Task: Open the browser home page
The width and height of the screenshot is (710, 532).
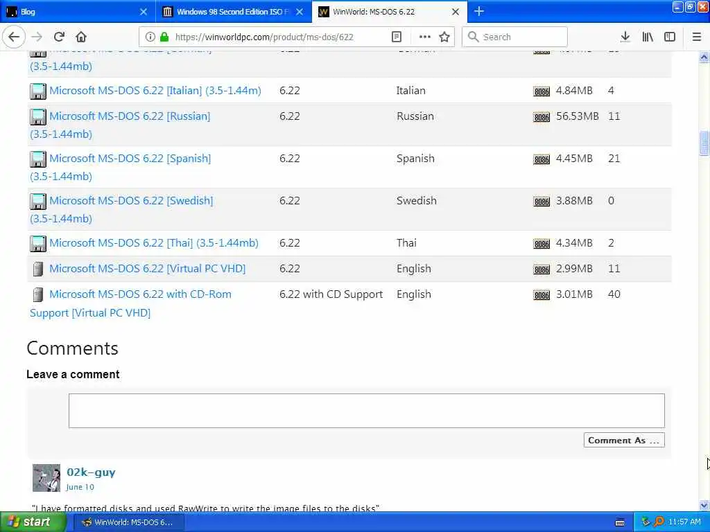Action: [x=81, y=37]
